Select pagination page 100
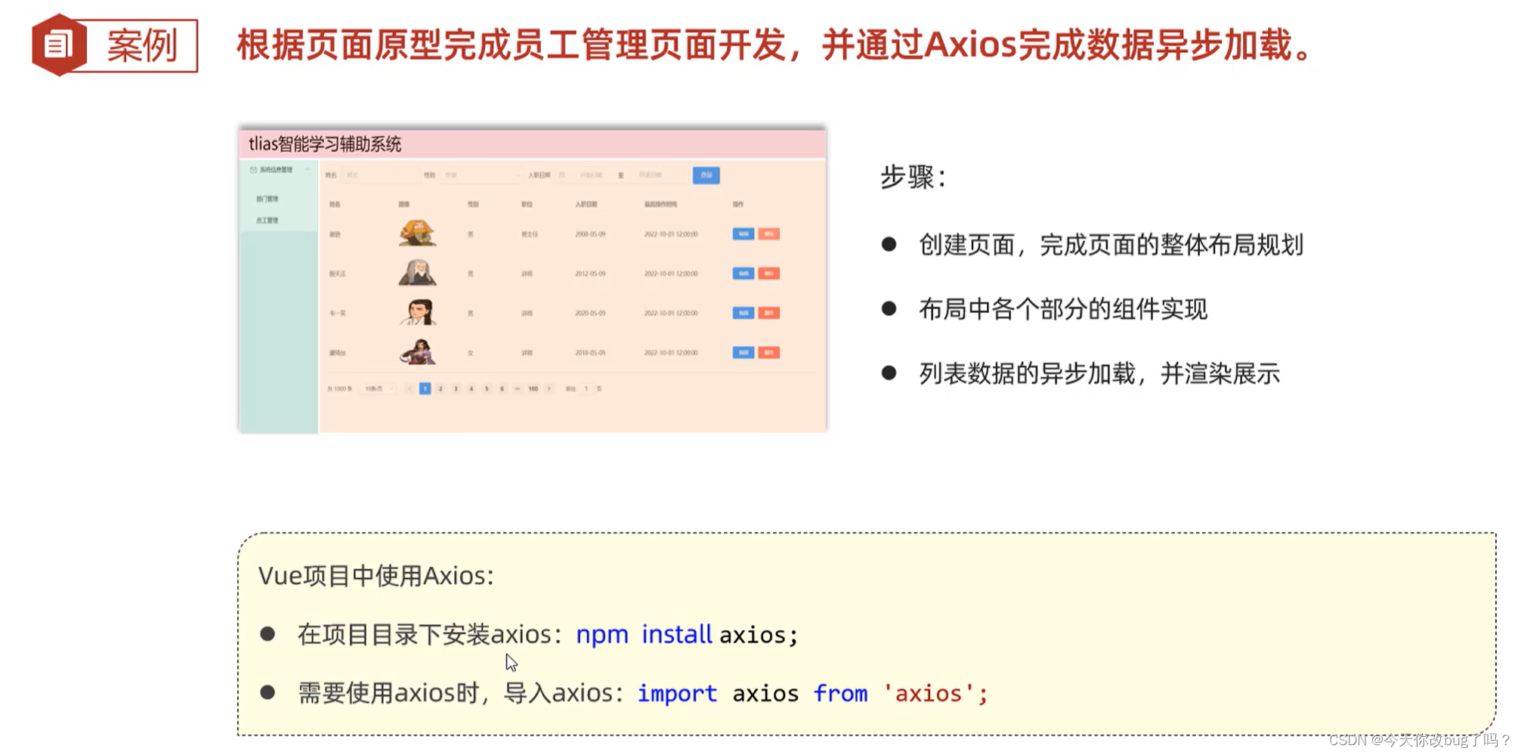 pyautogui.click(x=533, y=388)
